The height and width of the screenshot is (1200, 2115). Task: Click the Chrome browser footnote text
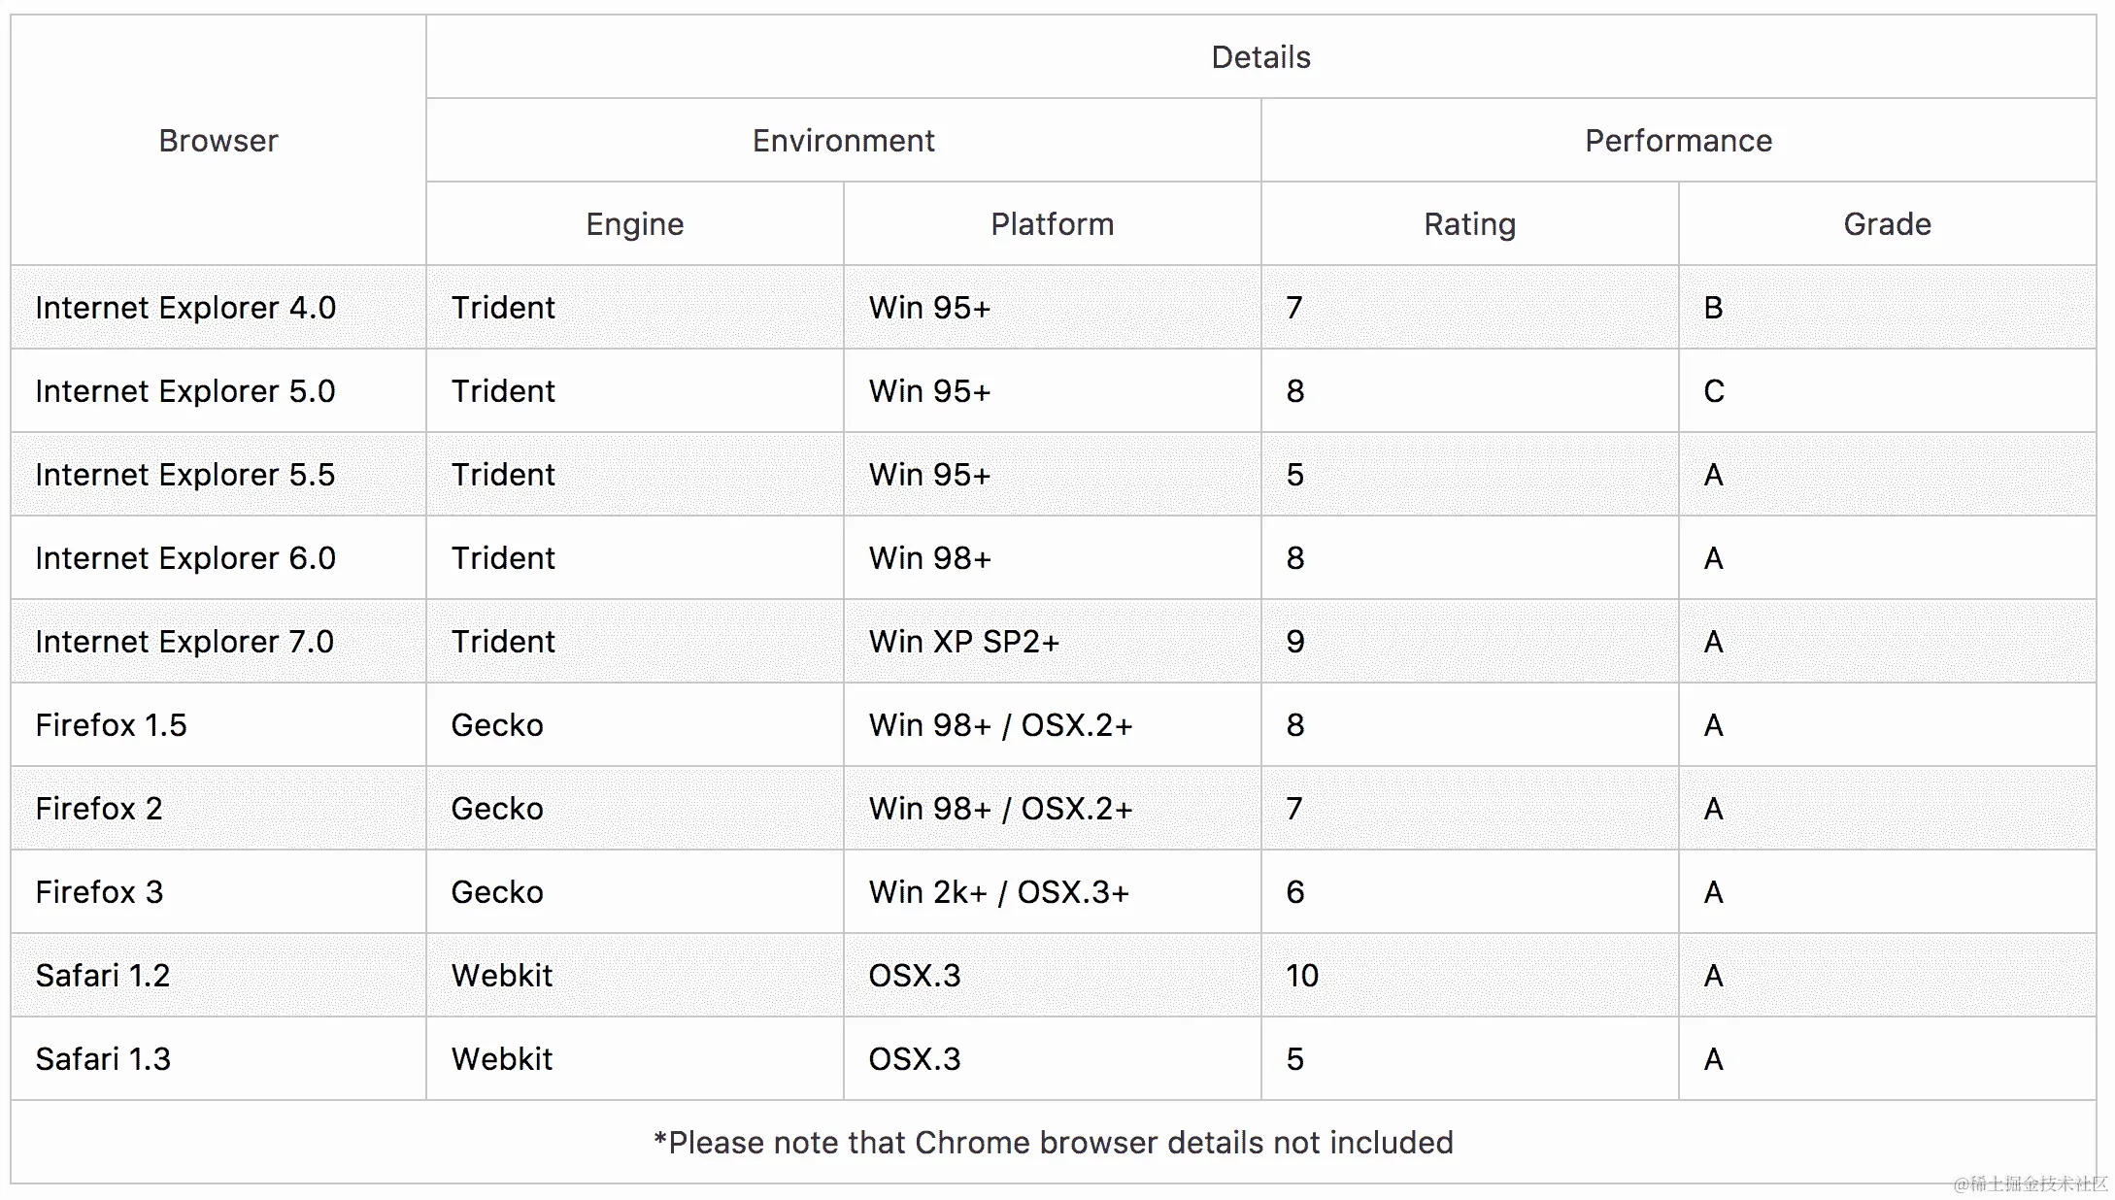(x=1054, y=1143)
